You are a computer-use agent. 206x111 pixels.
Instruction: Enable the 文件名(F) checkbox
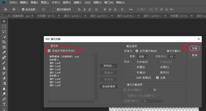coord(134,62)
